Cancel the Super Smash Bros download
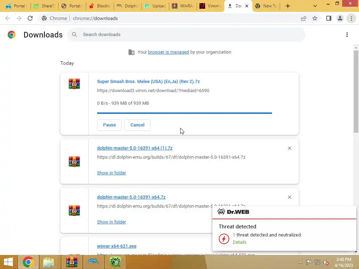Viewport: 359px width, 269px height. [137, 125]
